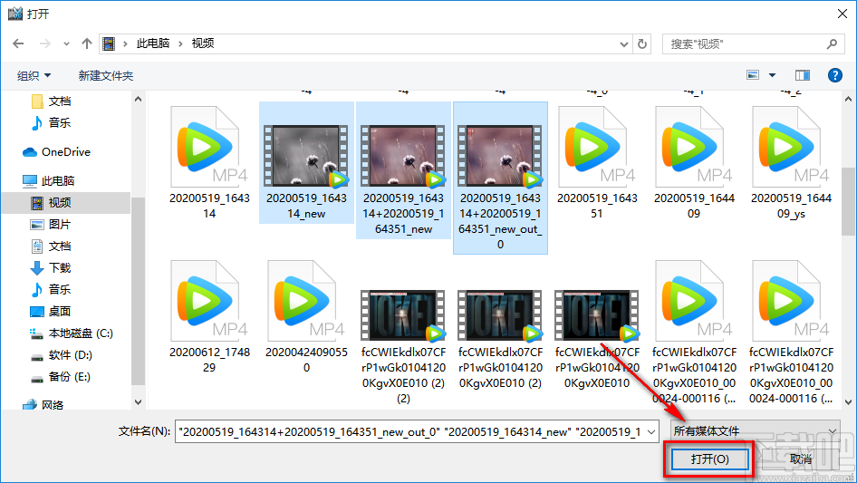Select thumbnail 20200519_164314+20200519_164351_new

pyautogui.click(x=403, y=170)
